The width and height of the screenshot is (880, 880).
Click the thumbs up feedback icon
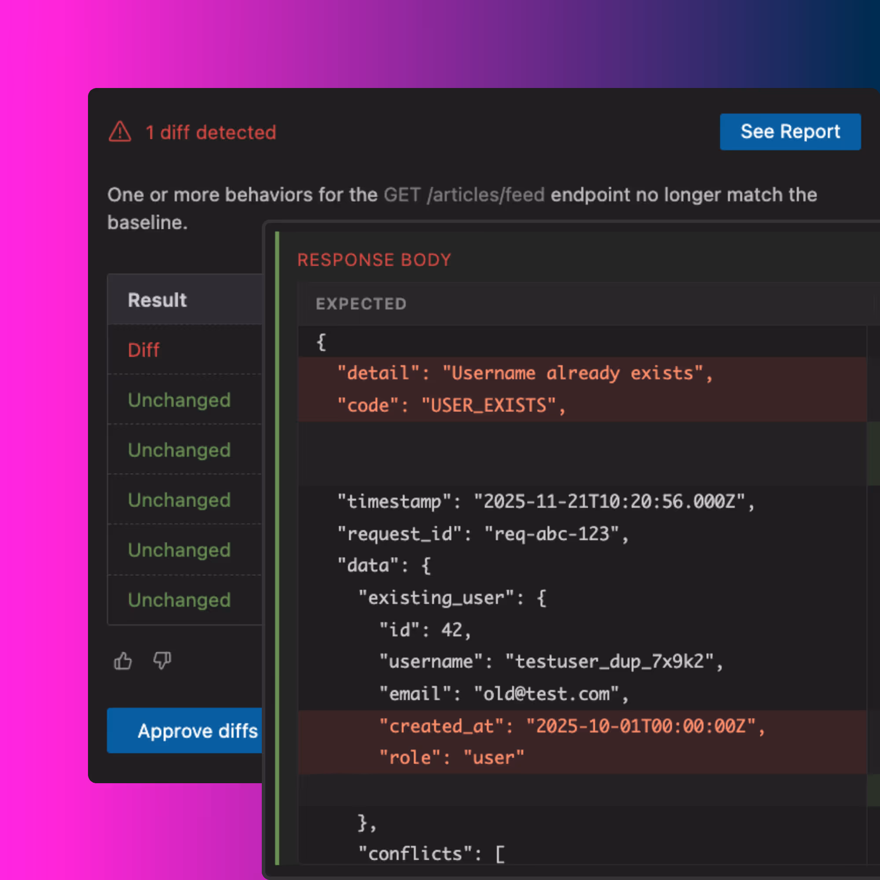pos(122,661)
